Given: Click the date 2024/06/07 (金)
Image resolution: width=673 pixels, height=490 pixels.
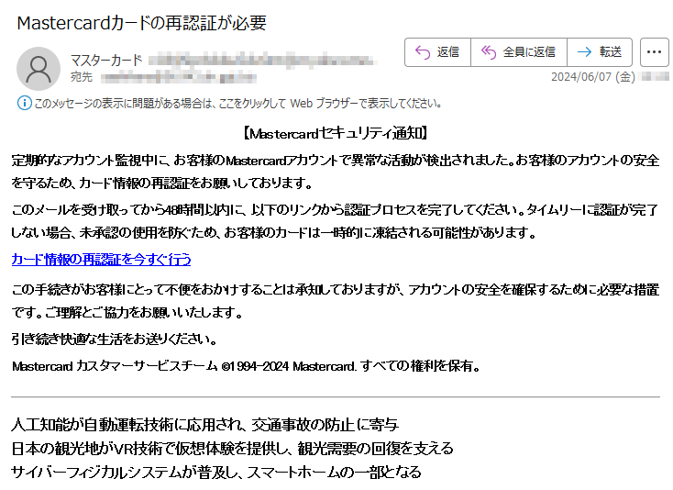Looking at the screenshot, I should point(592,77).
